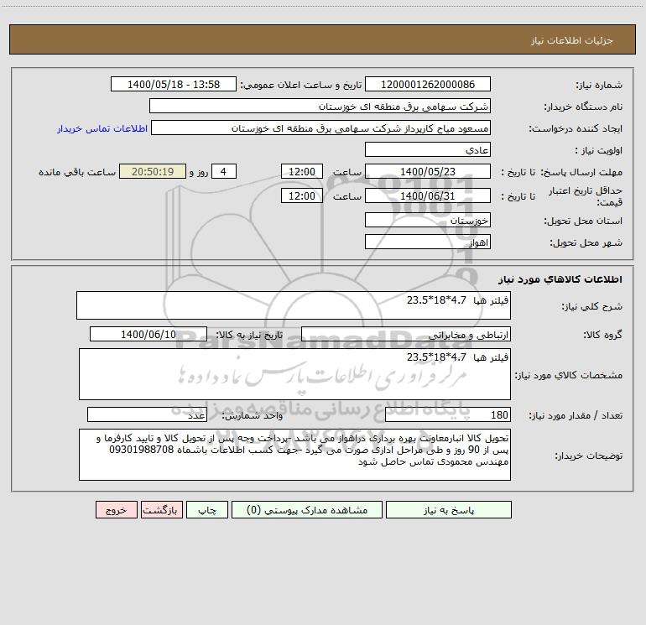Select the شماره نیاز field 1200001262000086
Viewport: 646px width, 625px height.
[x=428, y=84]
